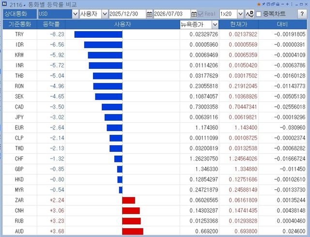
Task: Sort by the 등락률 column header
Action: [51, 24]
